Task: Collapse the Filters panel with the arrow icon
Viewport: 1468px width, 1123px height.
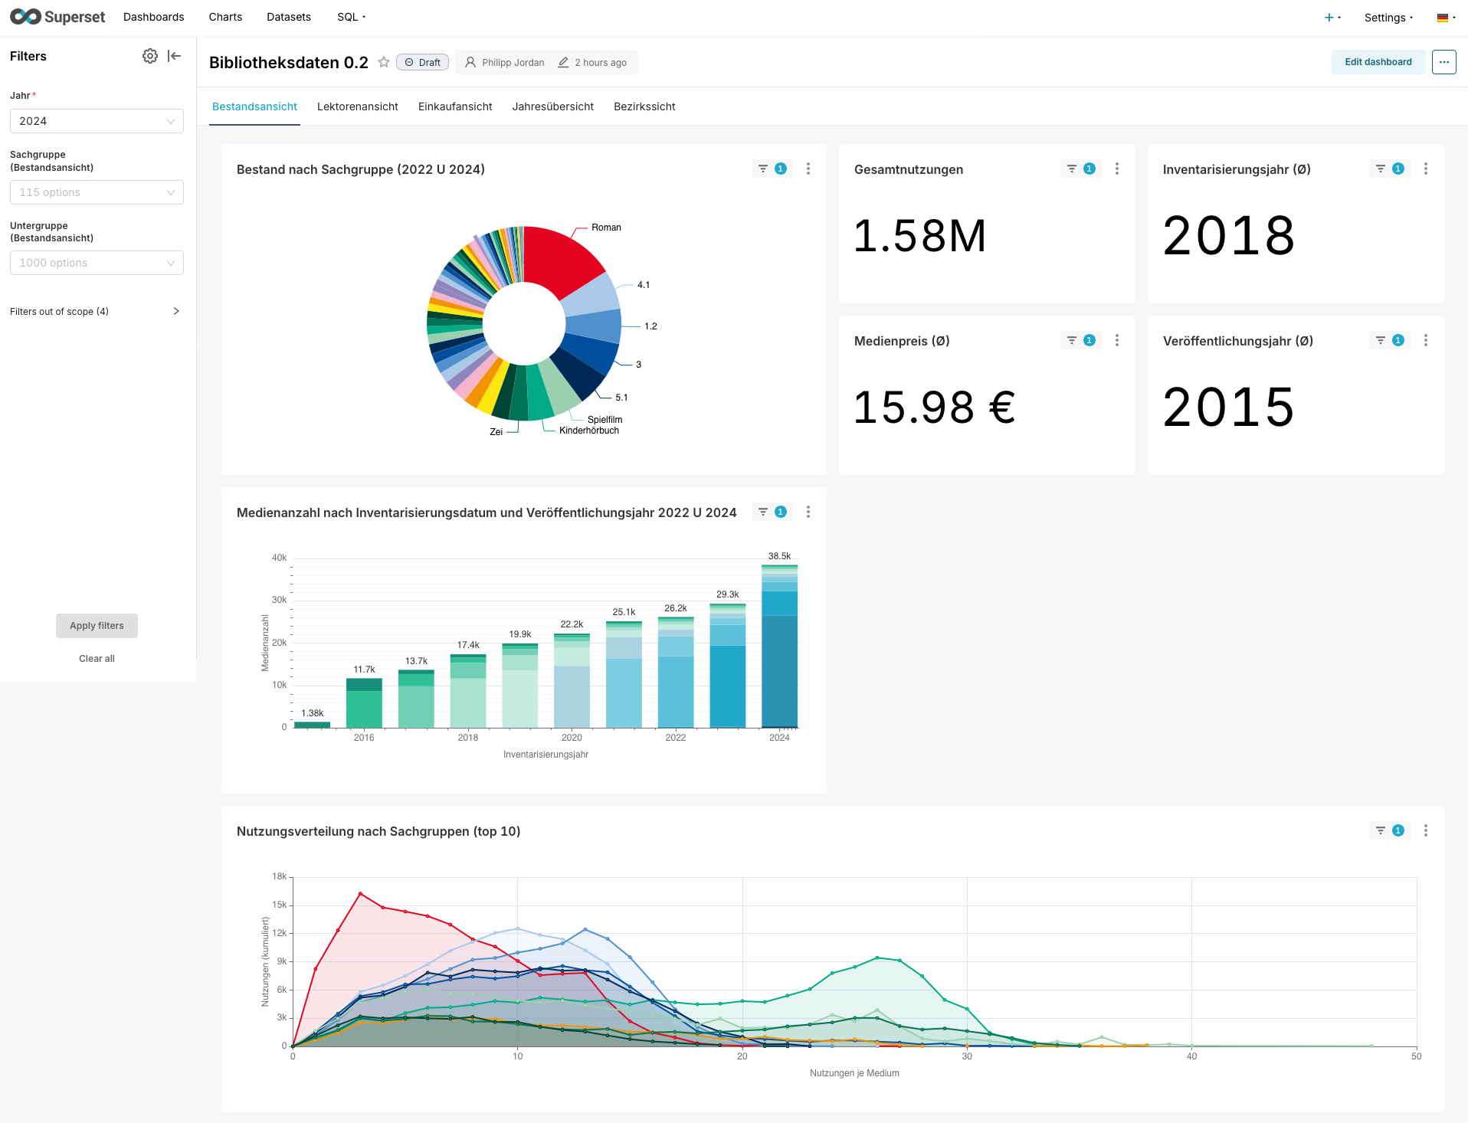Action: [174, 56]
